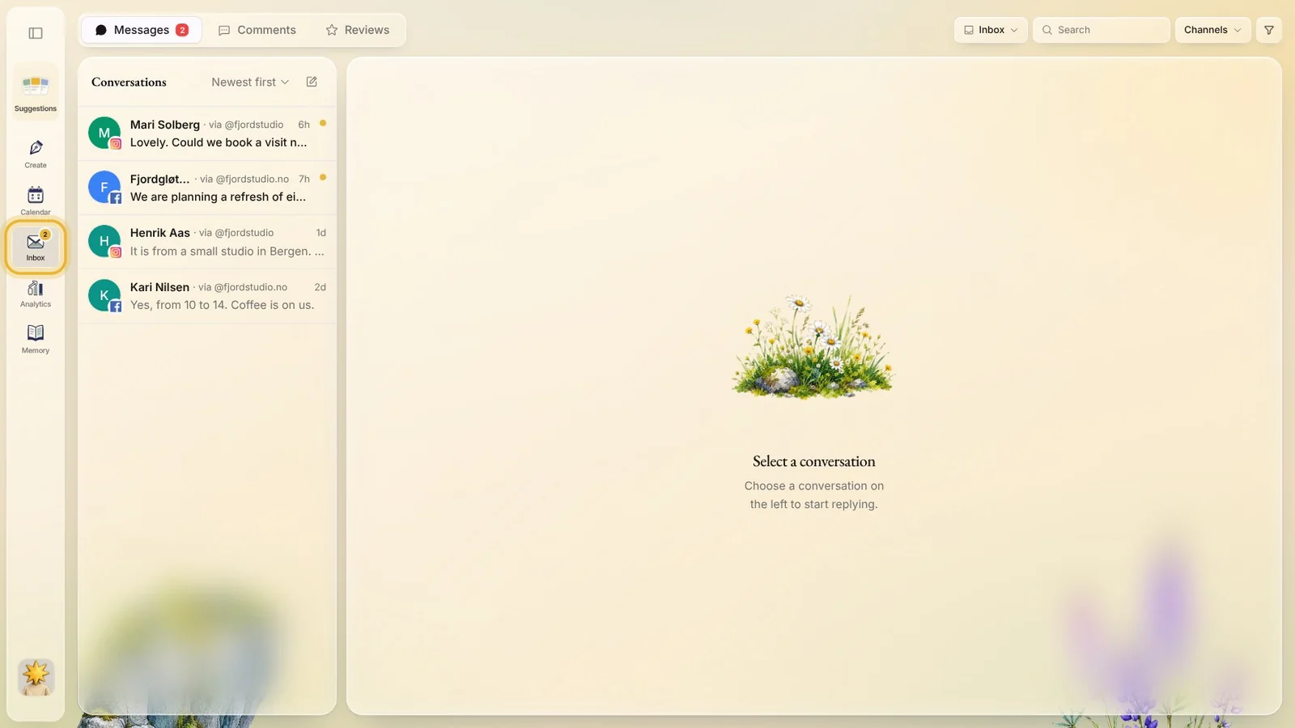Switch to the Comments tab

pyautogui.click(x=257, y=30)
